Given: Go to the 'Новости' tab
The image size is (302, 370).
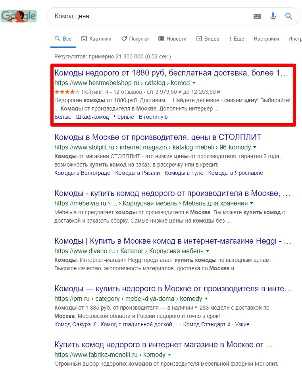Looking at the screenshot, I should [172, 39].
